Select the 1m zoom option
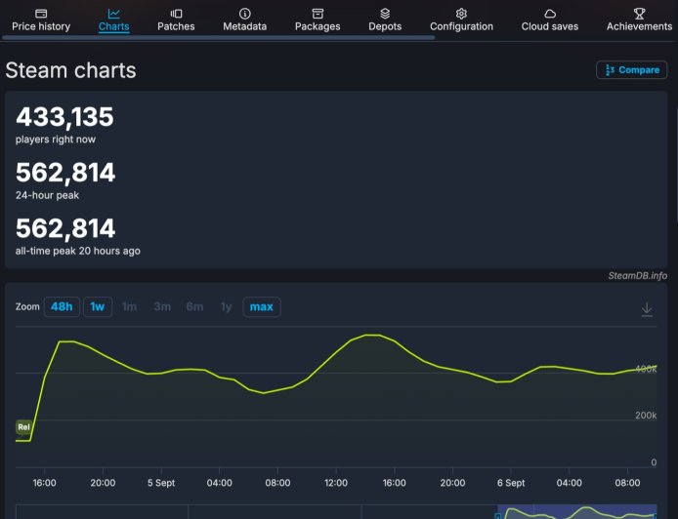This screenshot has height=519, width=678. pos(129,307)
